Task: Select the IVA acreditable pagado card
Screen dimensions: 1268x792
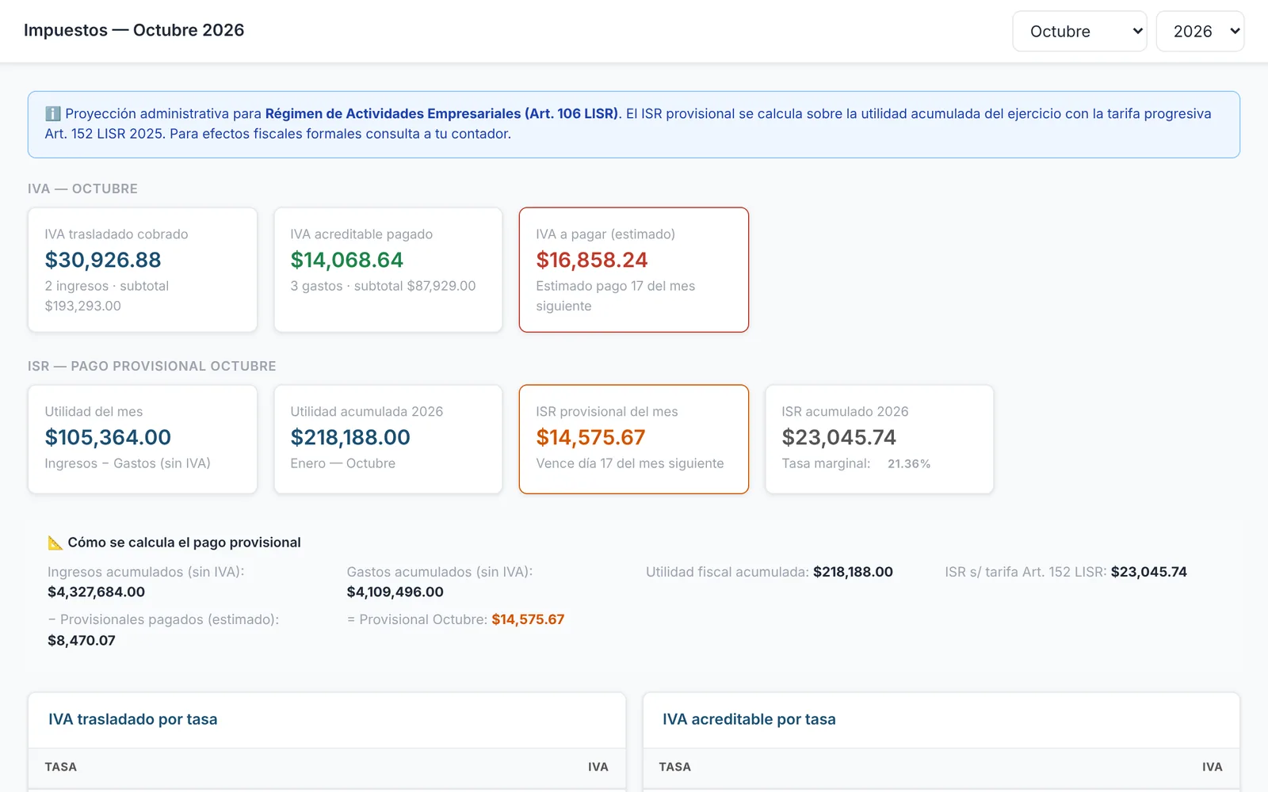Action: pyautogui.click(x=388, y=270)
